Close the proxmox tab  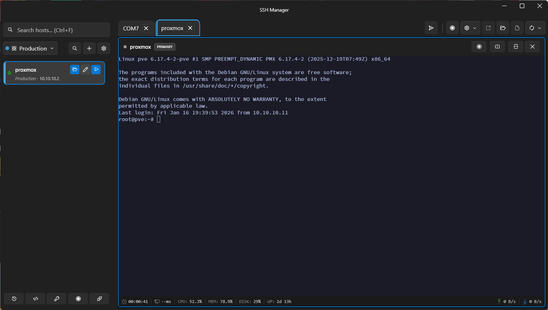190,28
